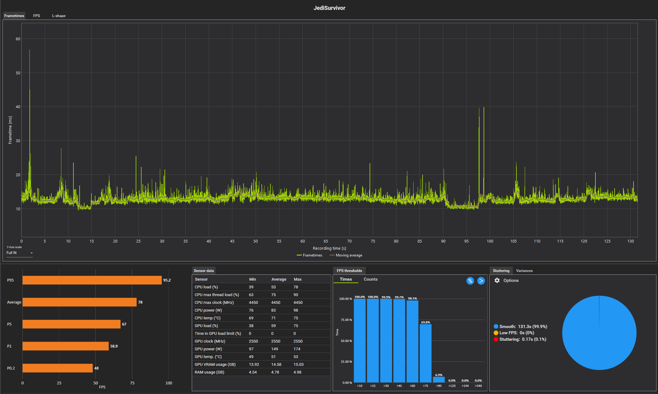
Task: Click the Average column header in sensor table
Action: [279, 279]
